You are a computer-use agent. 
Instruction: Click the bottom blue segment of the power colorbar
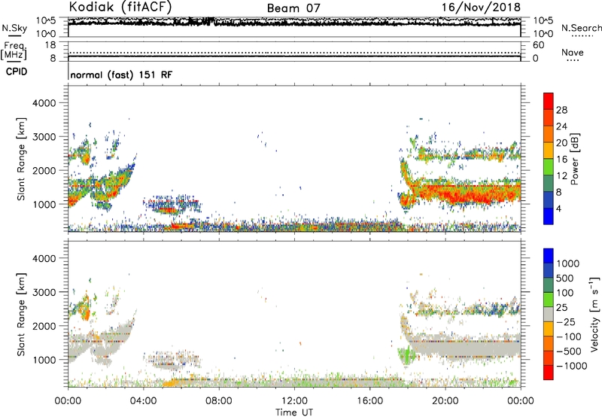(x=549, y=217)
